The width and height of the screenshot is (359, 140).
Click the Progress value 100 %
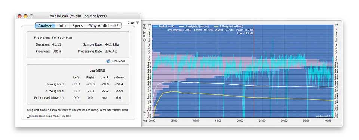point(57,51)
